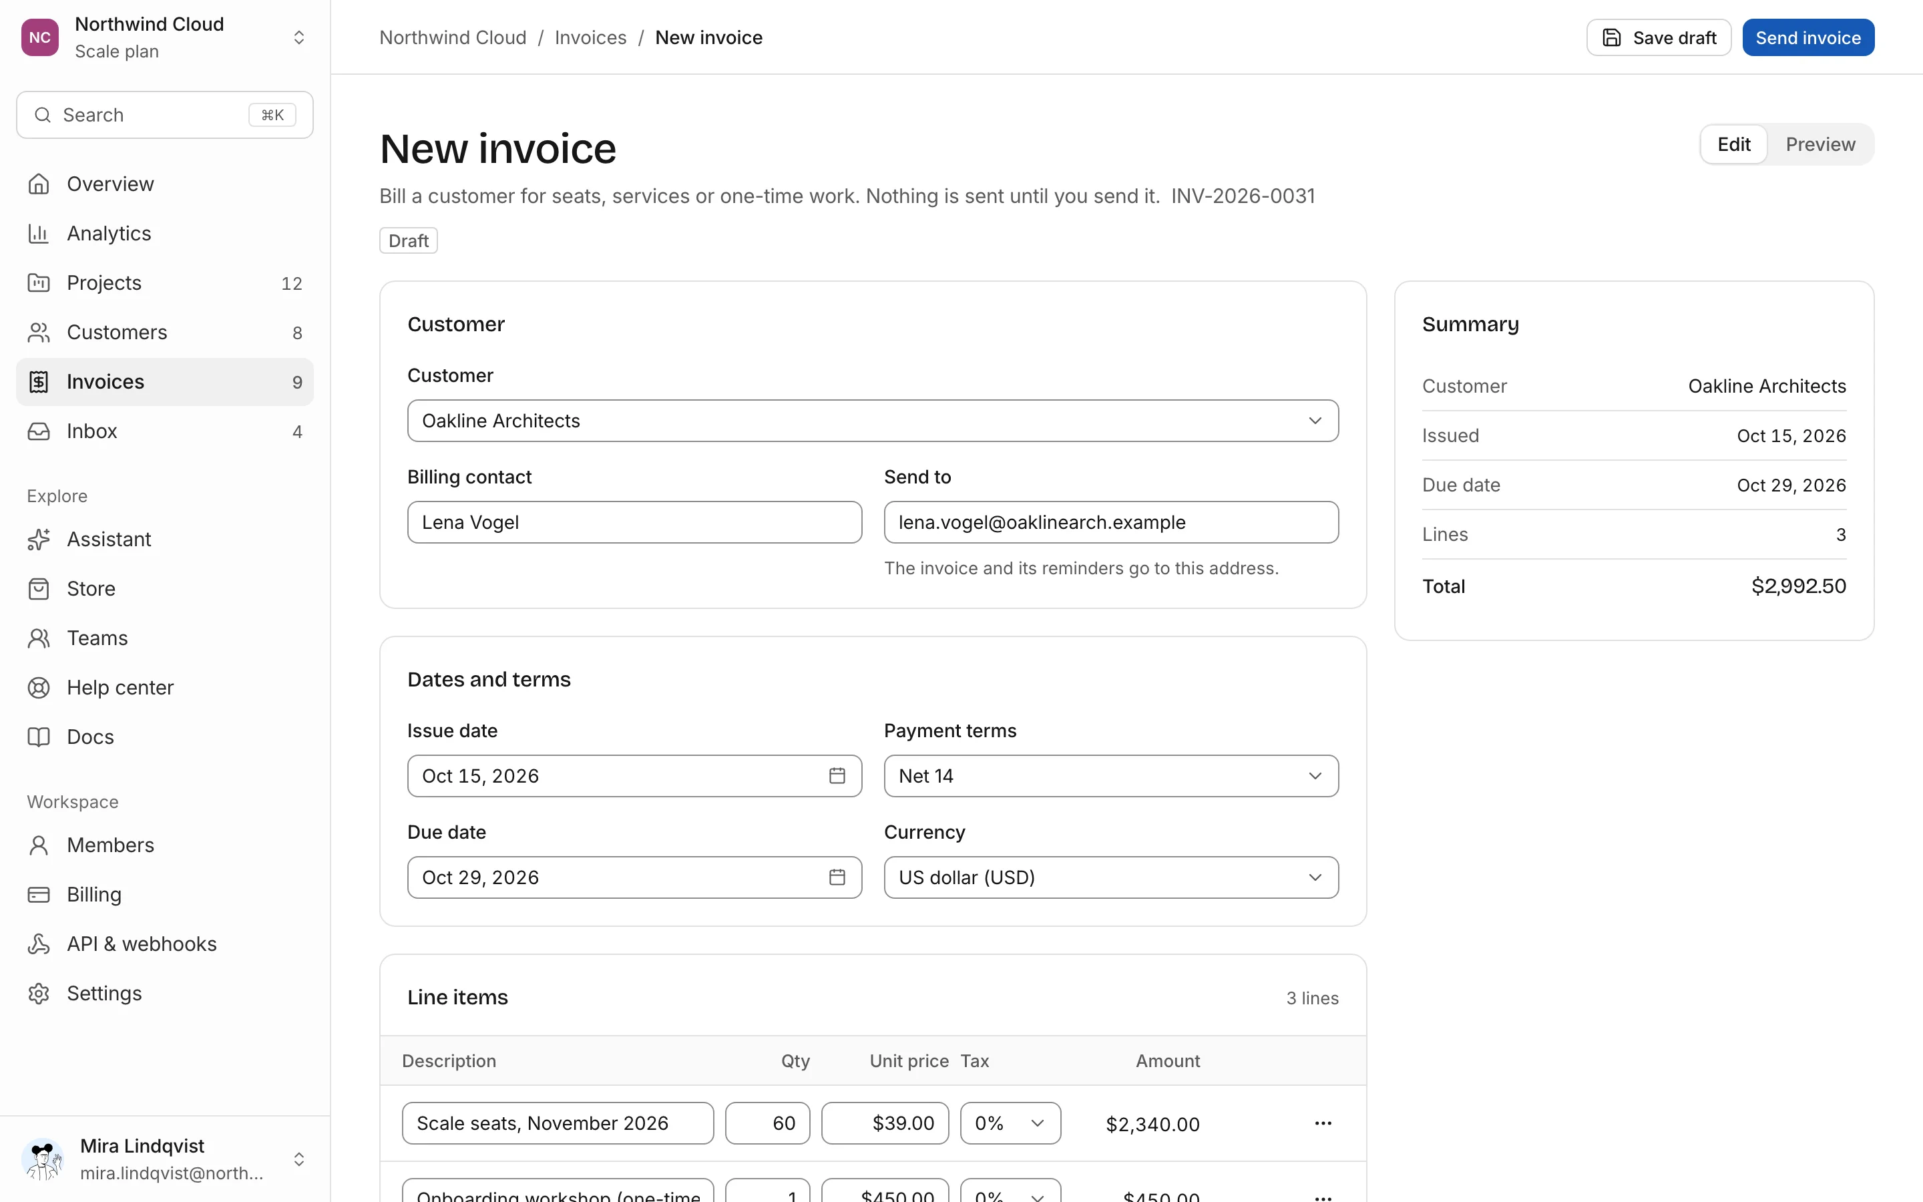
Task: Open Help center in the sidebar
Action: [164, 687]
